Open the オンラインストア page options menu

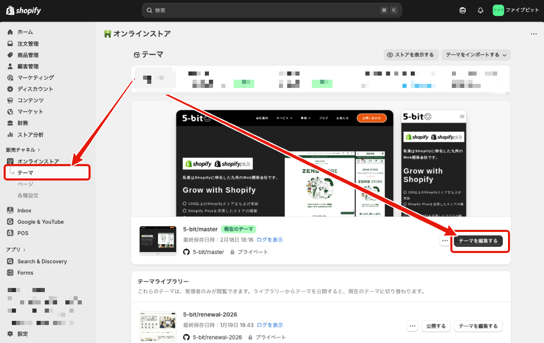(534, 33)
